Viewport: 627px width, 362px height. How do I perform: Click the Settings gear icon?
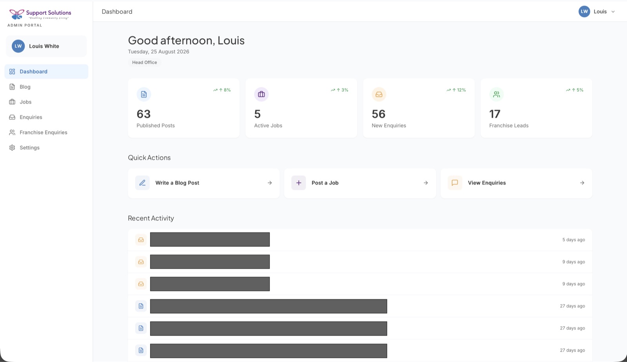(12, 148)
